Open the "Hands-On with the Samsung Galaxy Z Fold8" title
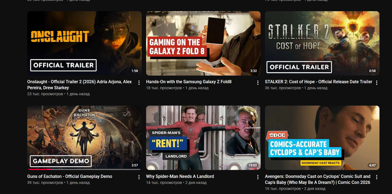392x194 pixels. [189, 82]
